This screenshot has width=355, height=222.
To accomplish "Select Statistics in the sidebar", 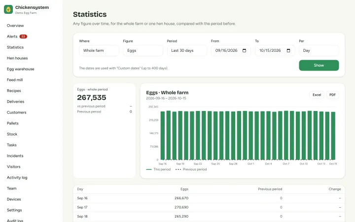I will 15,47.
